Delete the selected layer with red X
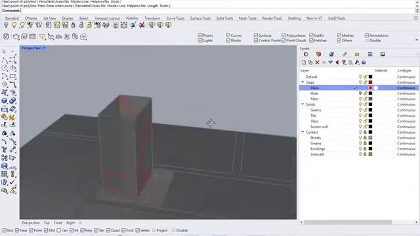Screen dimensions: 420x236 pos(317,62)
